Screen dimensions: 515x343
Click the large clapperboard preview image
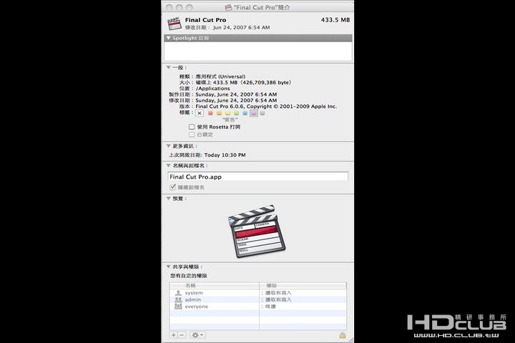click(x=257, y=231)
